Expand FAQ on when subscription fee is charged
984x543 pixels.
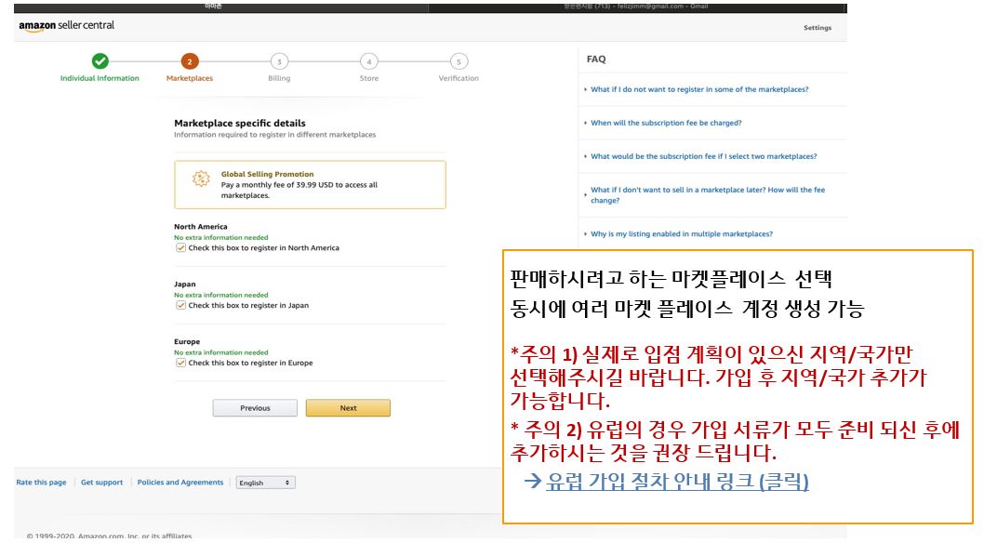click(x=666, y=123)
